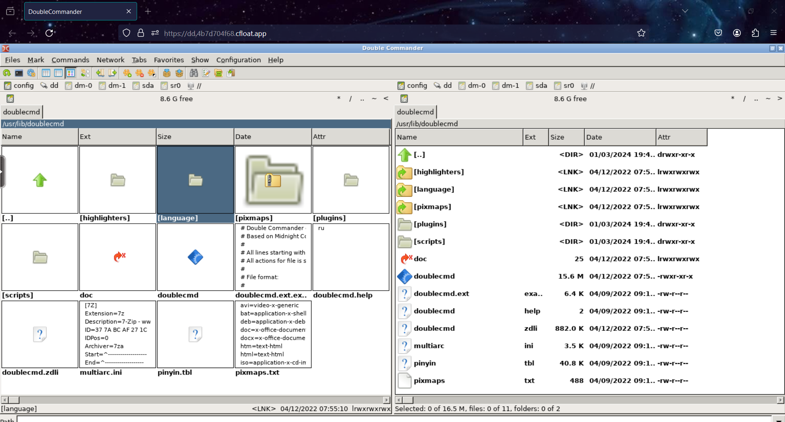This screenshot has width=785, height=422.
Task: Open the Configuration menu
Action: click(238, 60)
